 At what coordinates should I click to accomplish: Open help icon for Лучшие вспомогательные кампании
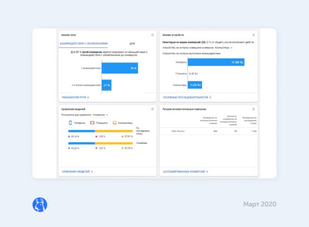pyautogui.click(x=254, y=109)
